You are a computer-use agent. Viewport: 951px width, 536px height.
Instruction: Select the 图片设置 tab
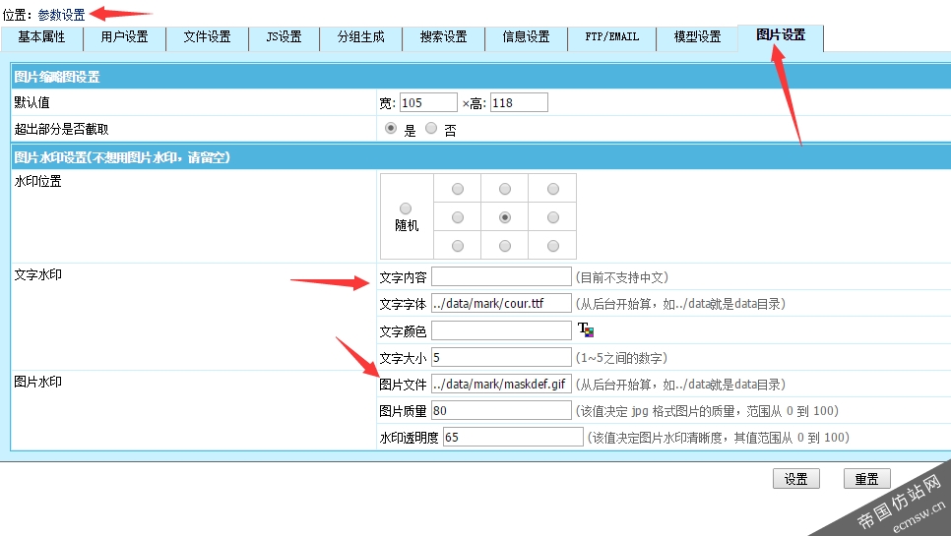(x=781, y=35)
